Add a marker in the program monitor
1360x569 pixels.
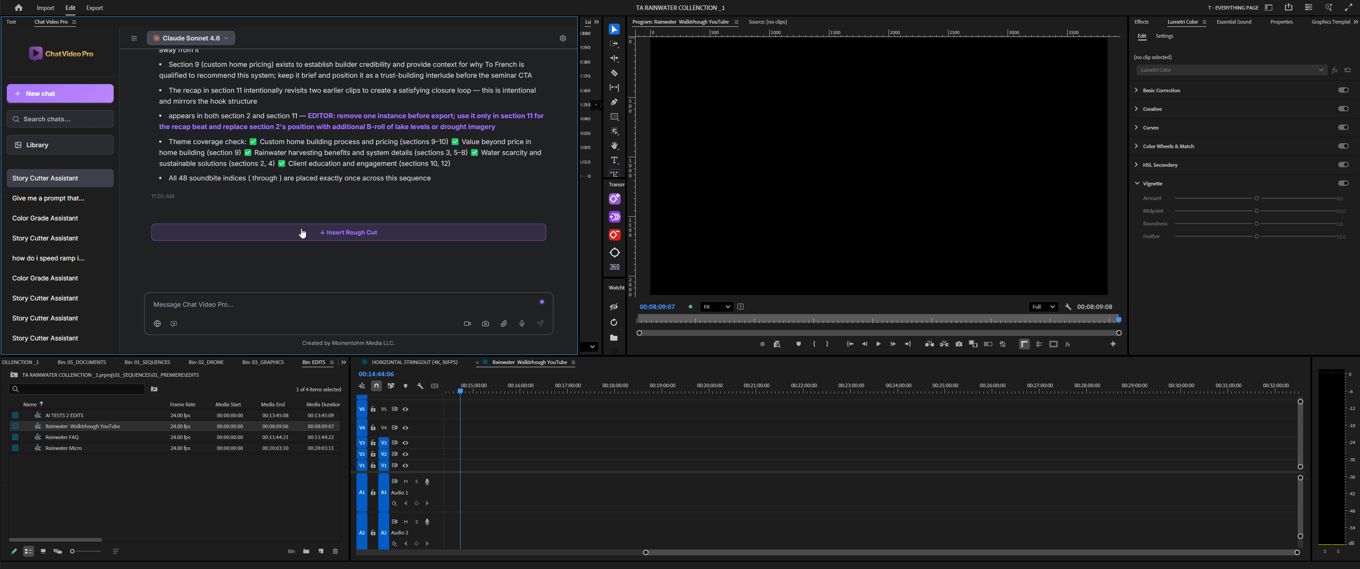pyautogui.click(x=798, y=344)
